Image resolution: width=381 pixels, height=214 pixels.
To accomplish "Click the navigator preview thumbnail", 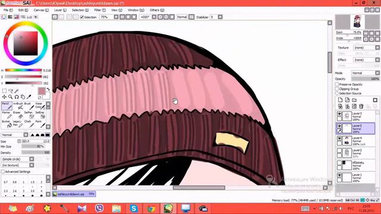I will pyautogui.click(x=357, y=21).
